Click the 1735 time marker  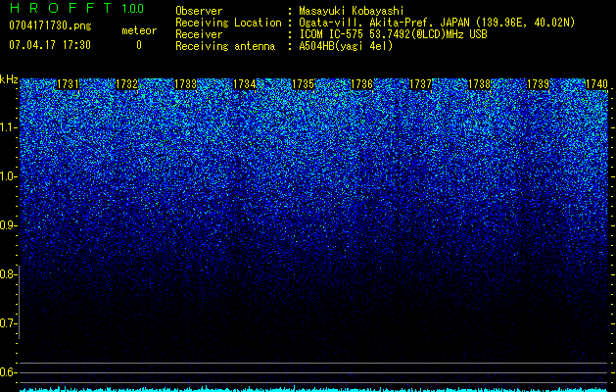pyautogui.click(x=304, y=84)
